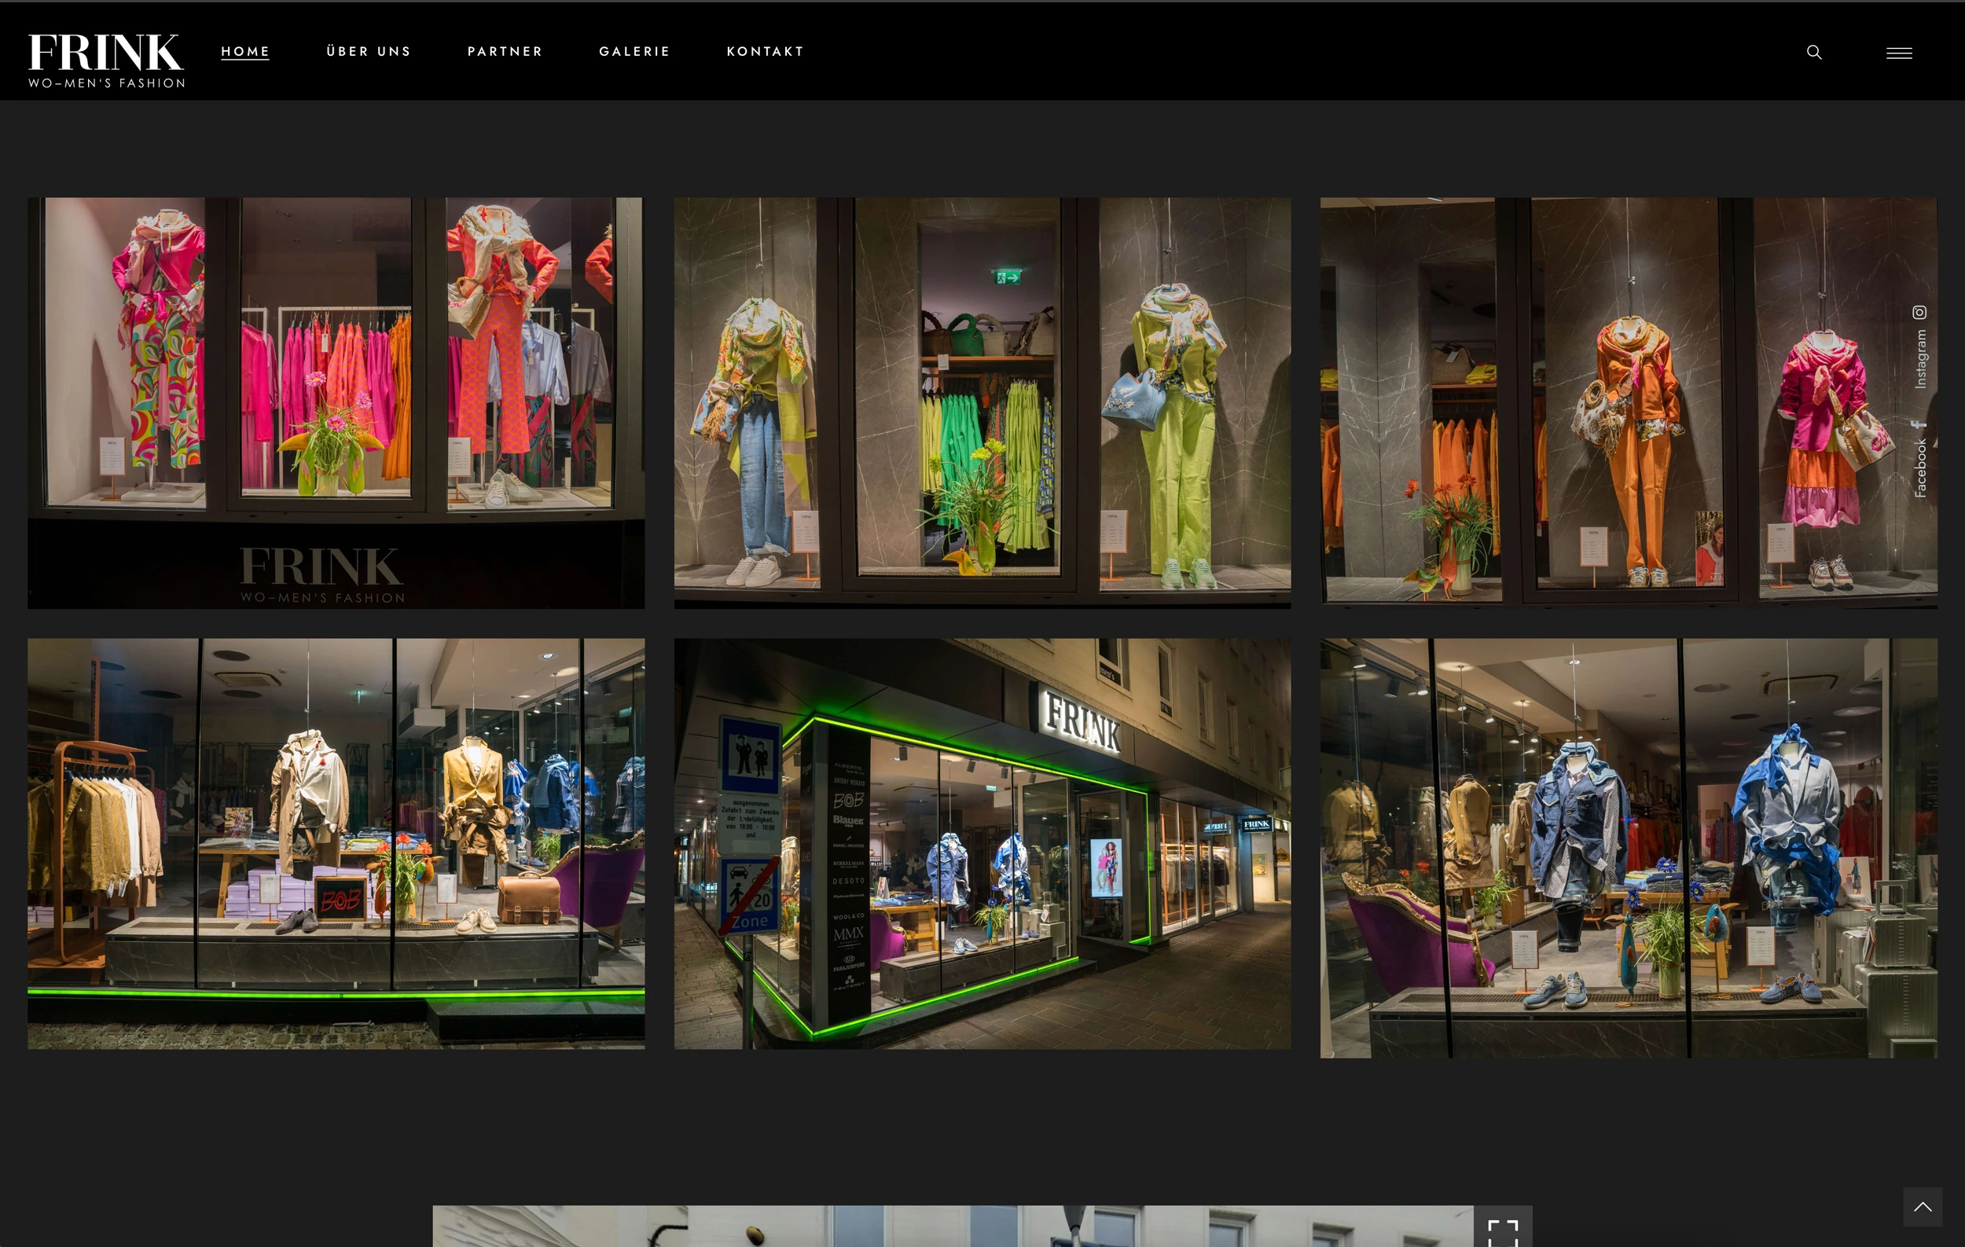
Task: Open pink window photo with FRINK sign
Action: click(x=336, y=403)
